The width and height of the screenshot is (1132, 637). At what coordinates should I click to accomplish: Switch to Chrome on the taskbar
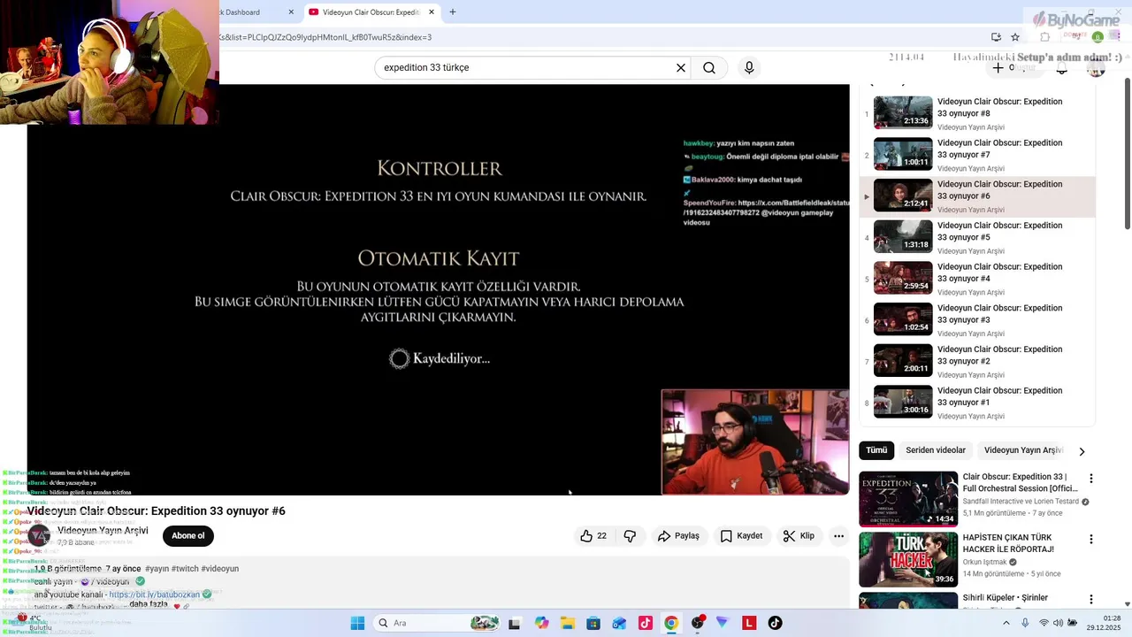[671, 623]
